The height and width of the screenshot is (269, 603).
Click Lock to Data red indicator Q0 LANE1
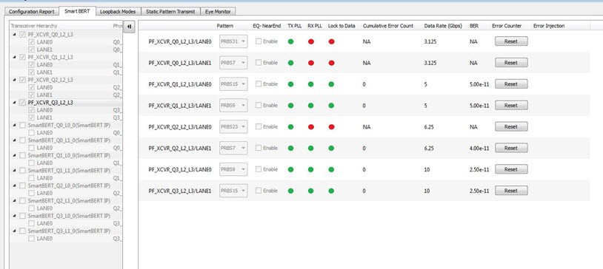coord(331,63)
